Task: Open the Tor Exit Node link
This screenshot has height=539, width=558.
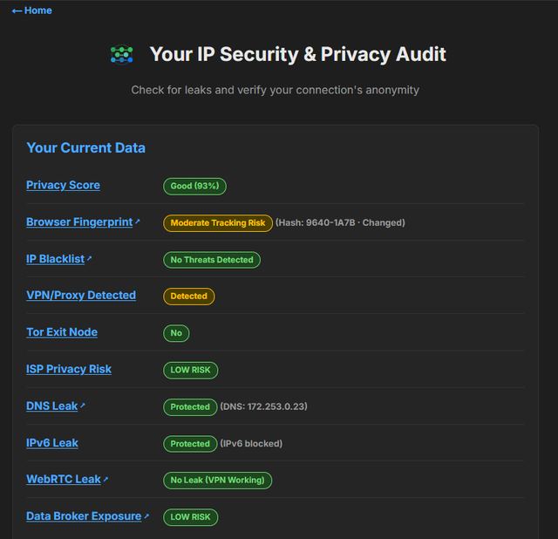Action: [x=62, y=332]
